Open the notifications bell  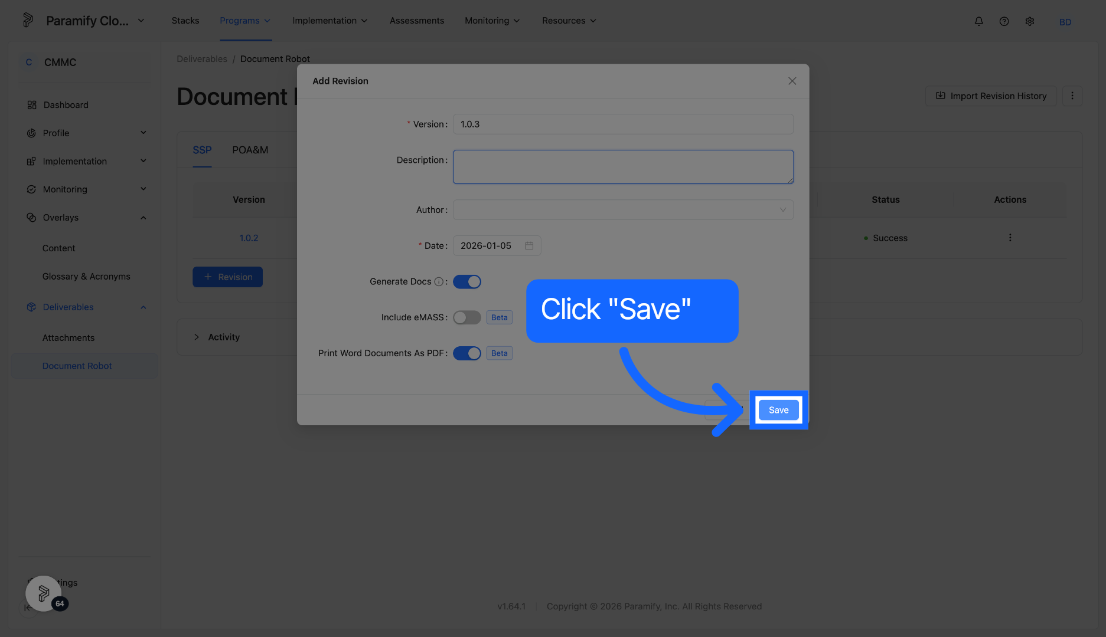click(x=978, y=21)
